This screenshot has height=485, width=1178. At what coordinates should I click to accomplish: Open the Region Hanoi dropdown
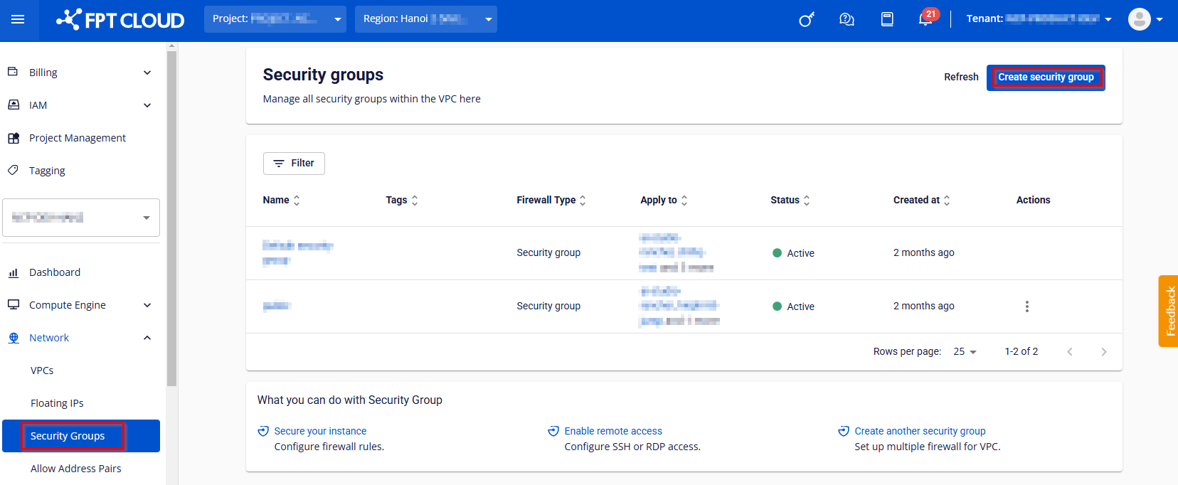[425, 19]
